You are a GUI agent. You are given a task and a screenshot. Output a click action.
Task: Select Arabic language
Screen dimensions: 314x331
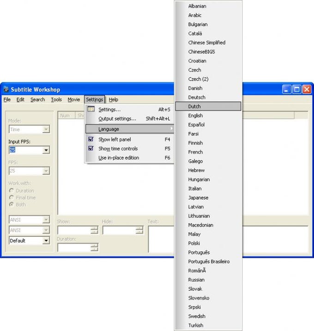(208, 15)
